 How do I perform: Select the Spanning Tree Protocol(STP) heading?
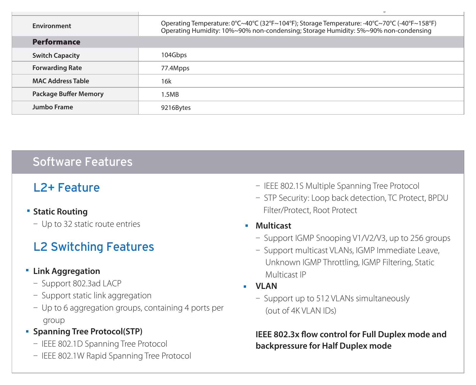point(88,331)
